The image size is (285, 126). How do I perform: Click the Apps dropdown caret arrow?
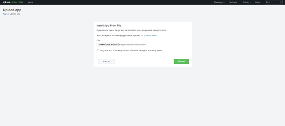click(x=34, y=2)
